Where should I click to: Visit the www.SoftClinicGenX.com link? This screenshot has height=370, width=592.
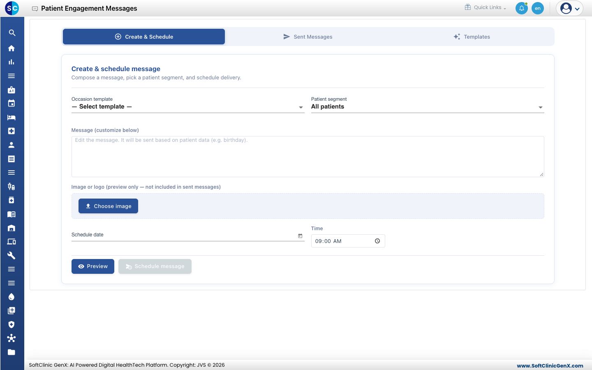click(x=550, y=365)
